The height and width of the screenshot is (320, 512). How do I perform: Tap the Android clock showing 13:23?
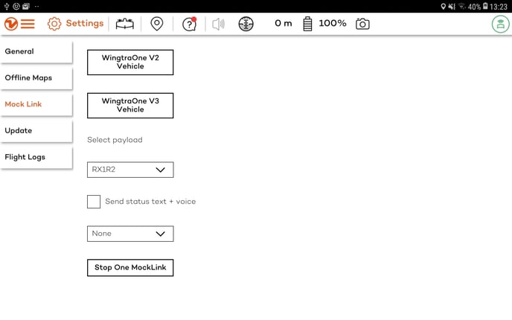499,7
